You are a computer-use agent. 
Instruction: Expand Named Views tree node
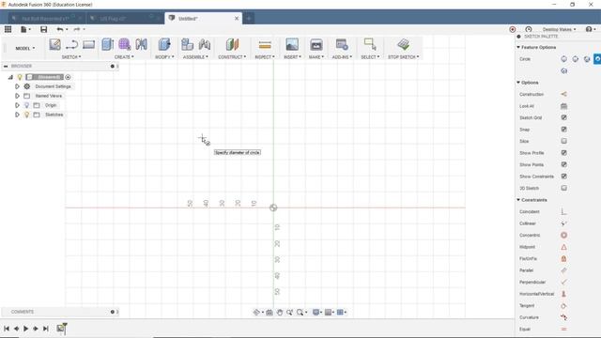[17, 96]
